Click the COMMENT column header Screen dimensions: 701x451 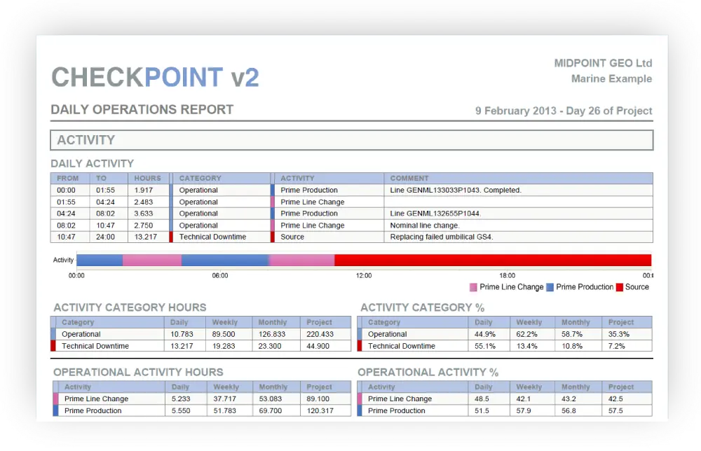[409, 178]
